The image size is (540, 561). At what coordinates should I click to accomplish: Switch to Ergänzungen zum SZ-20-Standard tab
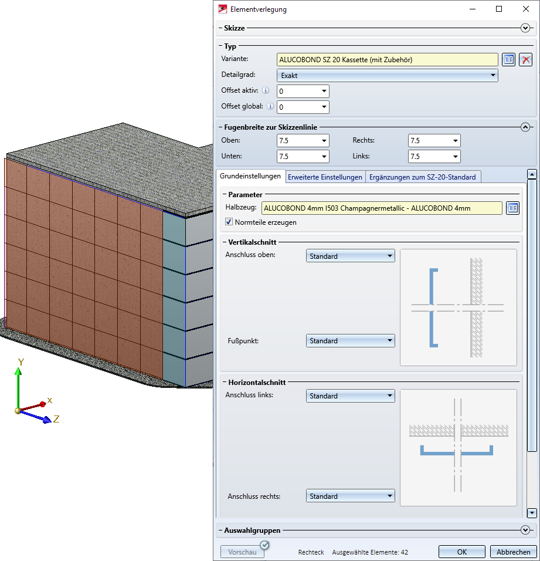coord(422,177)
